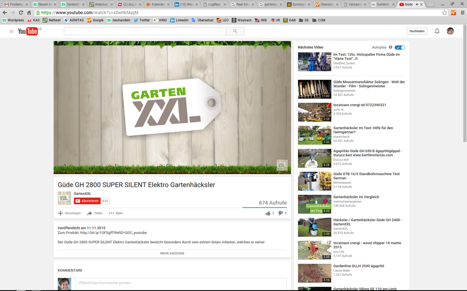This screenshot has height=291, width=467.
Task: Open the Twitter bookmark
Action: [142, 20]
